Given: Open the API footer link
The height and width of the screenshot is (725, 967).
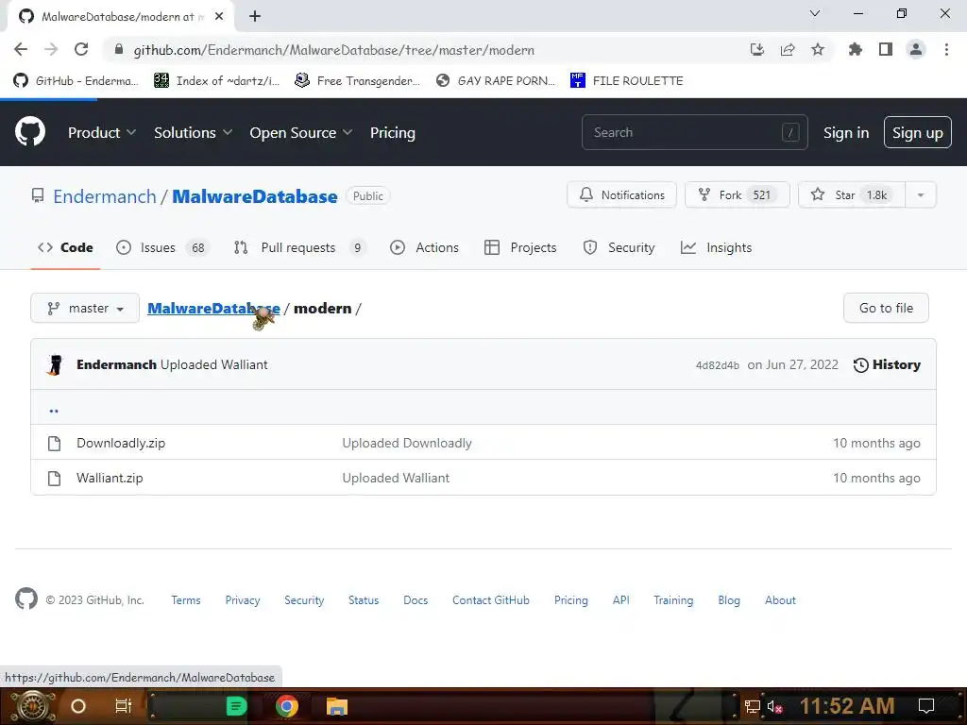Looking at the screenshot, I should [621, 599].
